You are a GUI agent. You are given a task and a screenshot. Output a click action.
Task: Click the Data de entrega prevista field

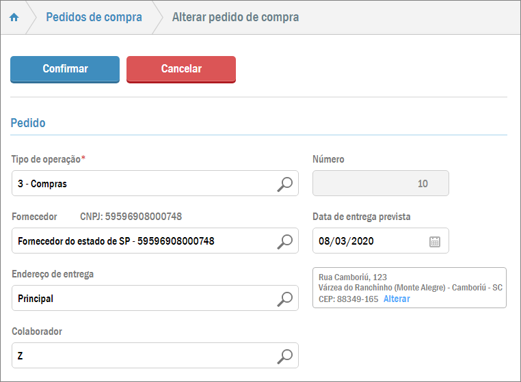(x=369, y=241)
